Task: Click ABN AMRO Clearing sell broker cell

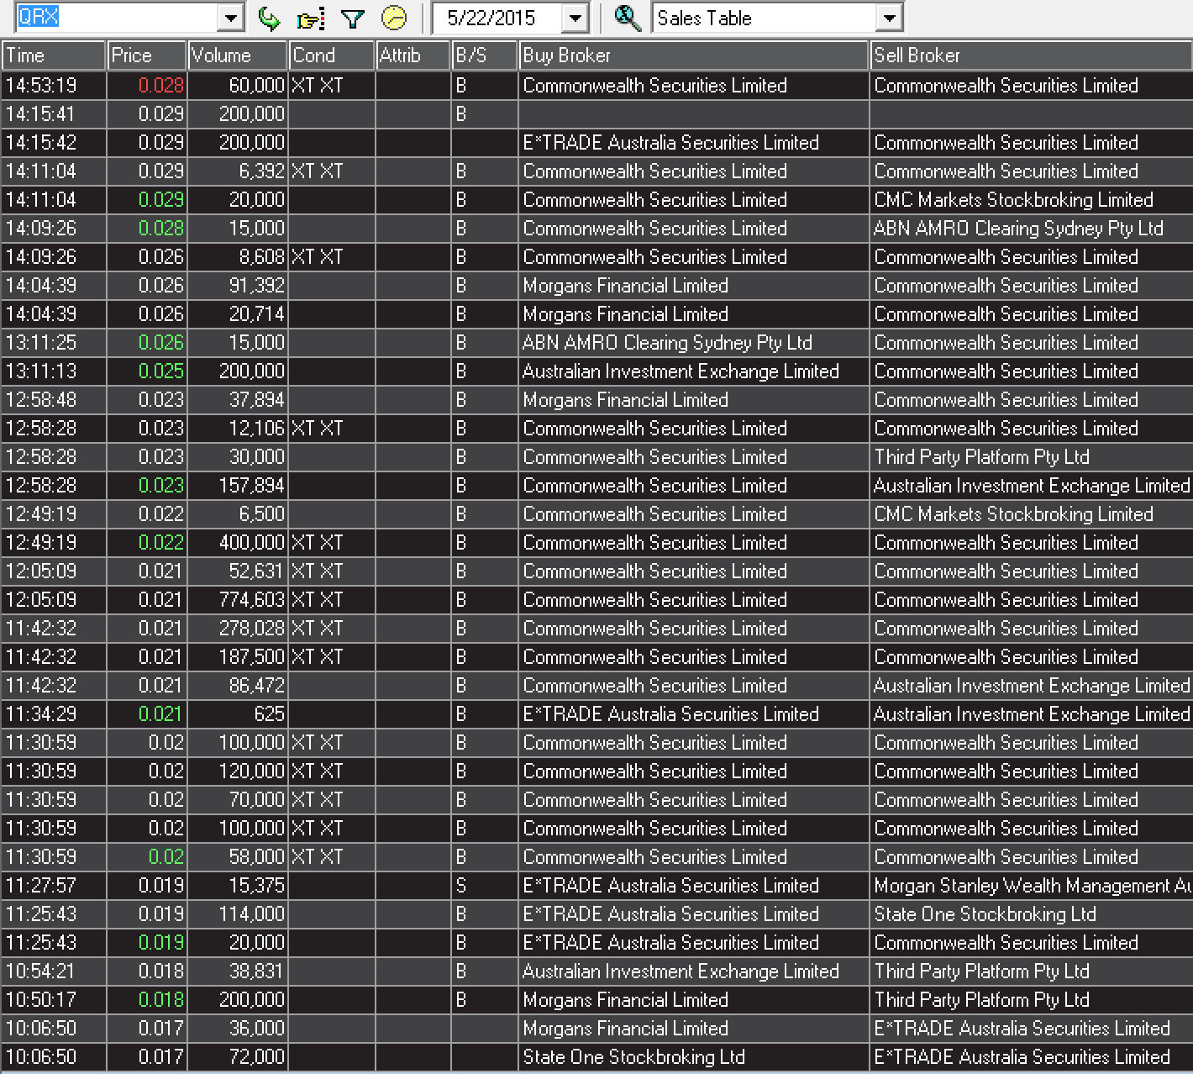Action: [x=1031, y=229]
